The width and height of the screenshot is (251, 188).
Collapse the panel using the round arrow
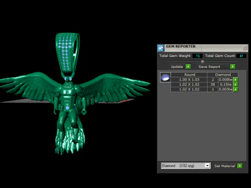tap(202, 61)
